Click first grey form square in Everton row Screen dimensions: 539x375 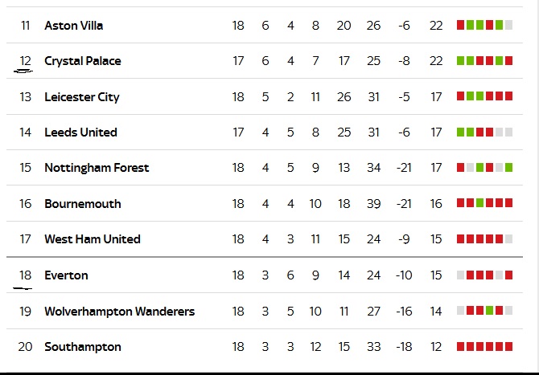coord(461,275)
